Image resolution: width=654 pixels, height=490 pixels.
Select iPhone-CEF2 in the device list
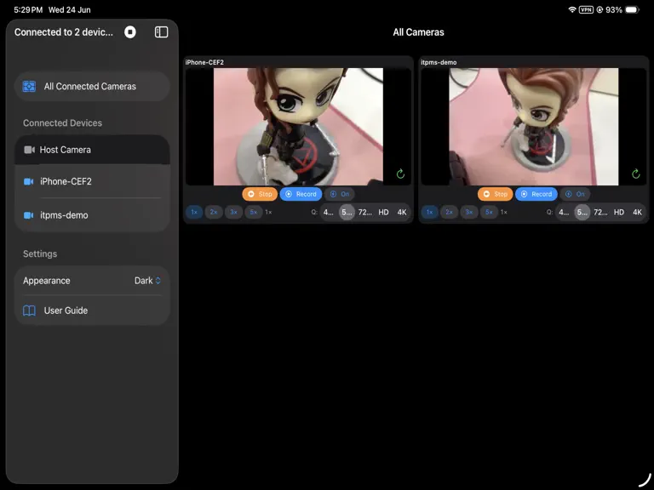pos(92,181)
